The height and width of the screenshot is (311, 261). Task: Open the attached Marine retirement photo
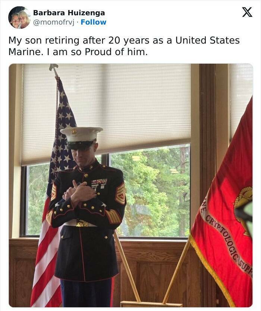pos(131,185)
